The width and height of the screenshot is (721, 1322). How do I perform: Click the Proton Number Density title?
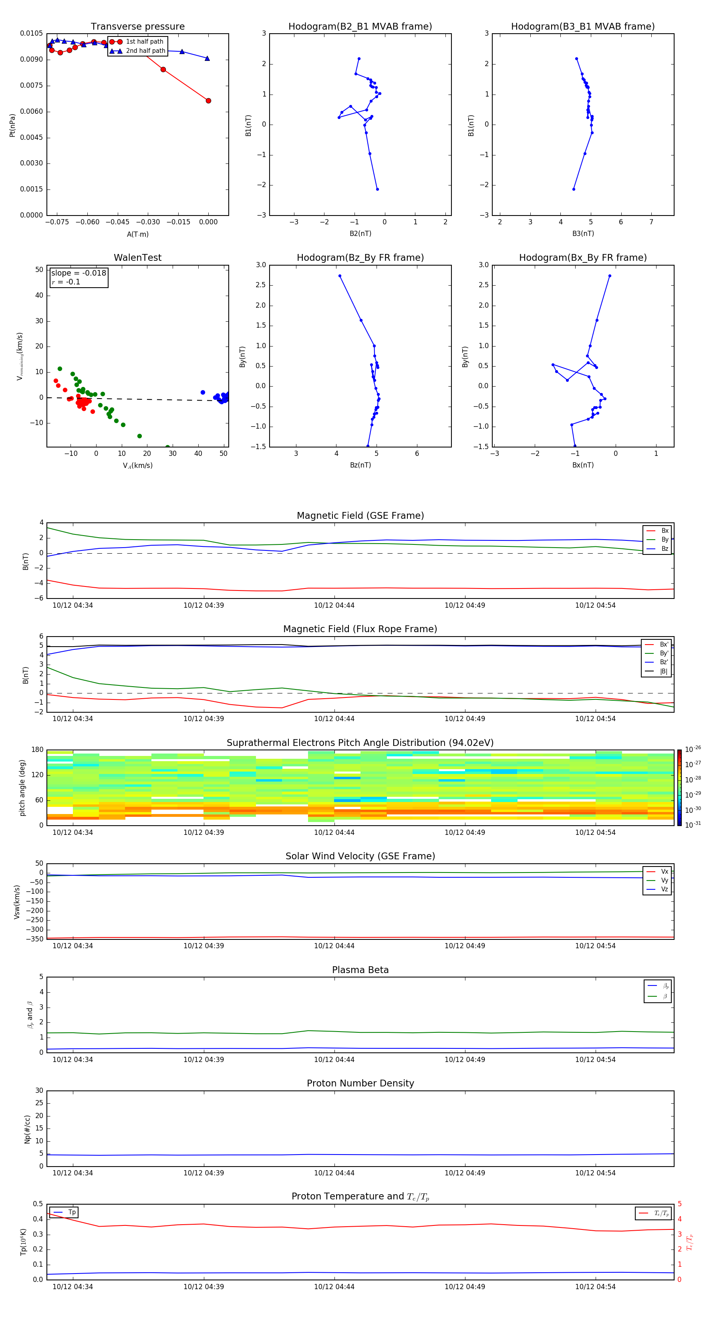pos(360,1083)
